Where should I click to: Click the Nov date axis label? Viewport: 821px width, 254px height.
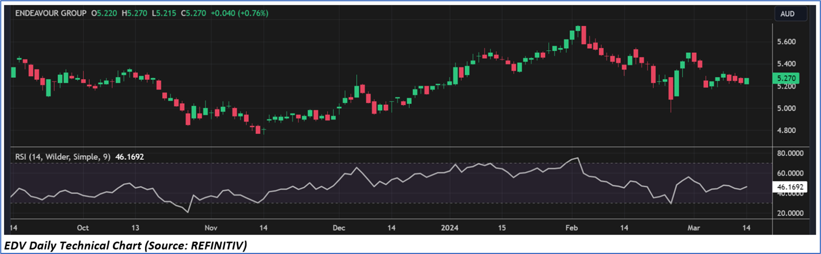tap(210, 228)
